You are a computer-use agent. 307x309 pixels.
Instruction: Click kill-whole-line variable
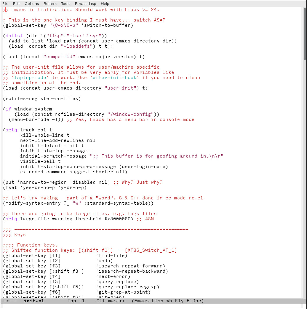click(x=42, y=135)
